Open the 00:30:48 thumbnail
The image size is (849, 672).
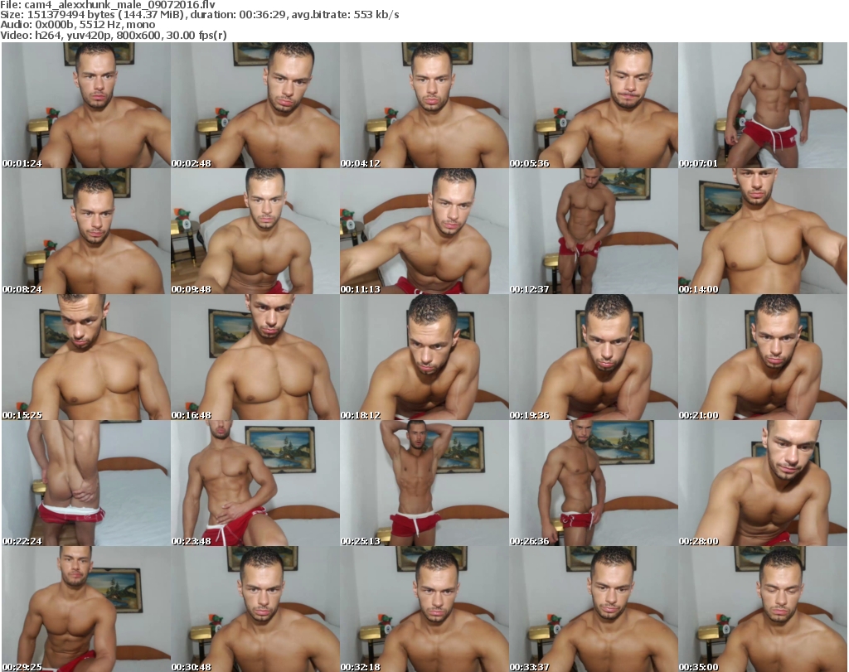click(x=255, y=609)
